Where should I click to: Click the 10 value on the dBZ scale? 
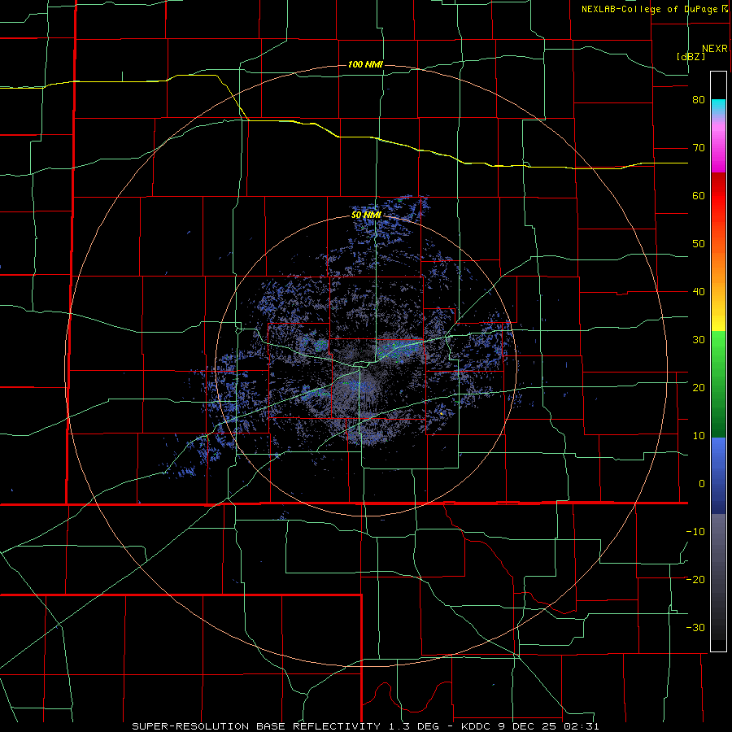click(699, 436)
